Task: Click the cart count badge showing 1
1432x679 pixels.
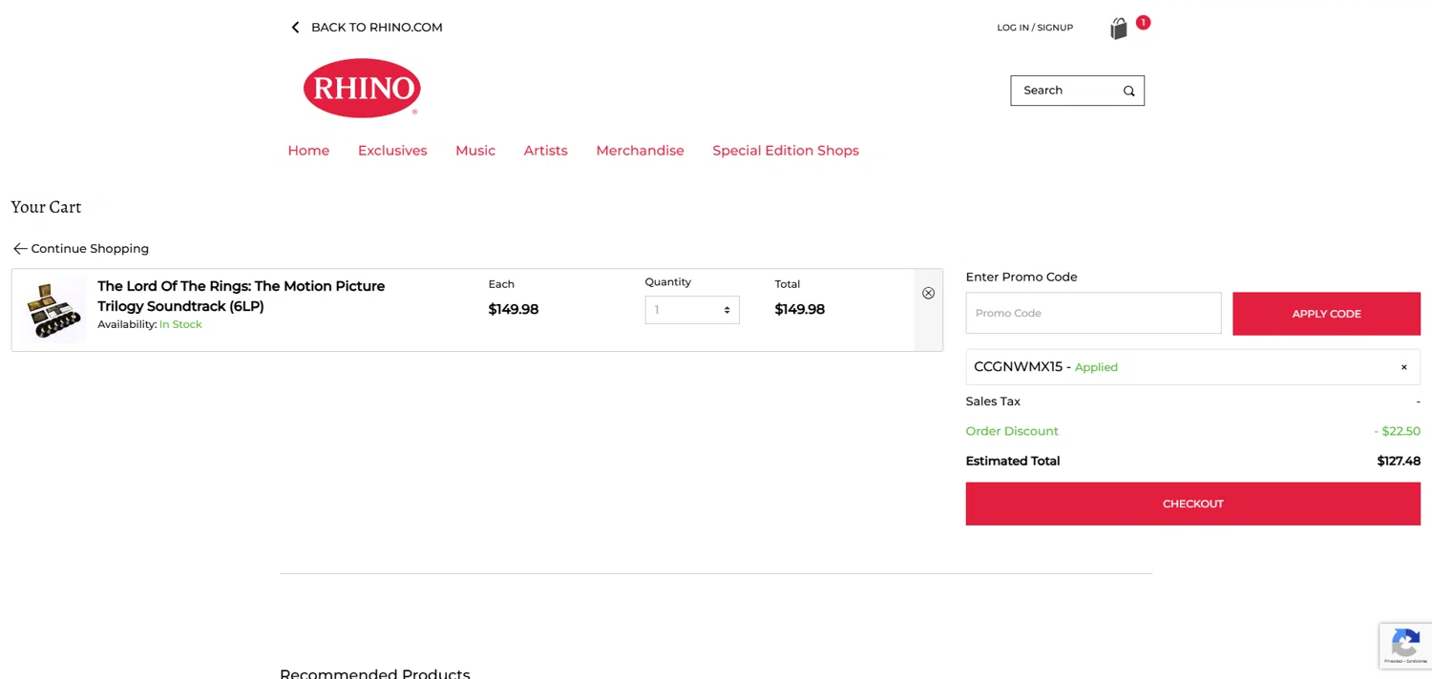Action: coord(1143,22)
